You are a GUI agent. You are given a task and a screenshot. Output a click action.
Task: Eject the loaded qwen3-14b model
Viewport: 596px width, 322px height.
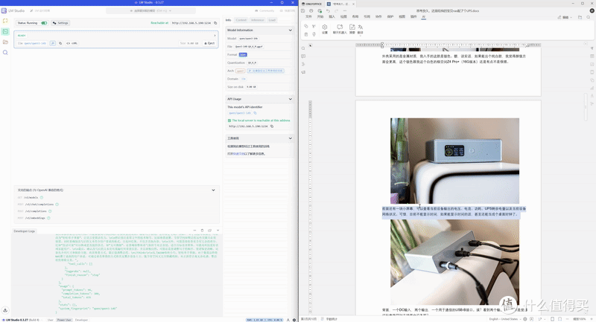coord(209,43)
